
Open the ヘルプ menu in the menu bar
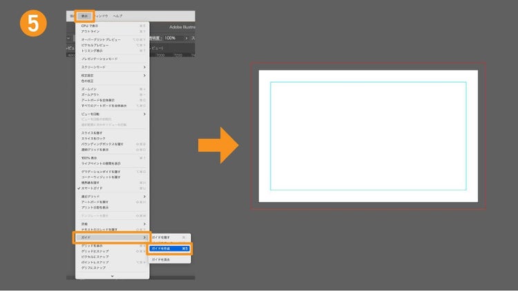pos(117,16)
